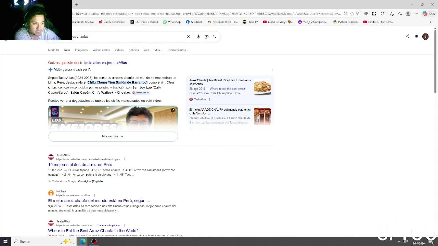
Task: Add page to favorites star
Action: [352, 14]
